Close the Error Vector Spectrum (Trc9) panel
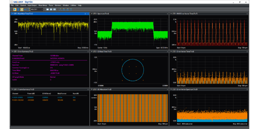Image resolution: width=259 pixels, height=129 pixels. [247, 89]
